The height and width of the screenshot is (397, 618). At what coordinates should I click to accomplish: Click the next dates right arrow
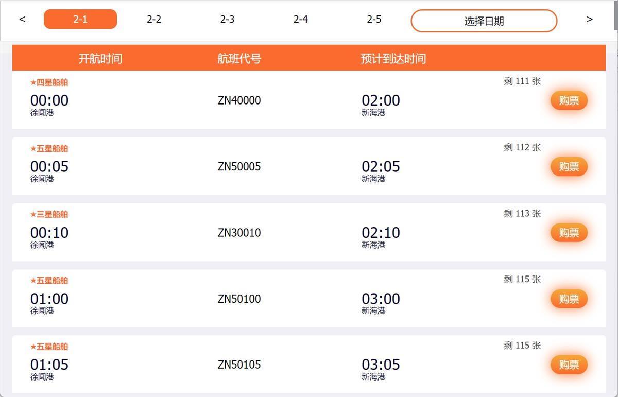point(589,20)
